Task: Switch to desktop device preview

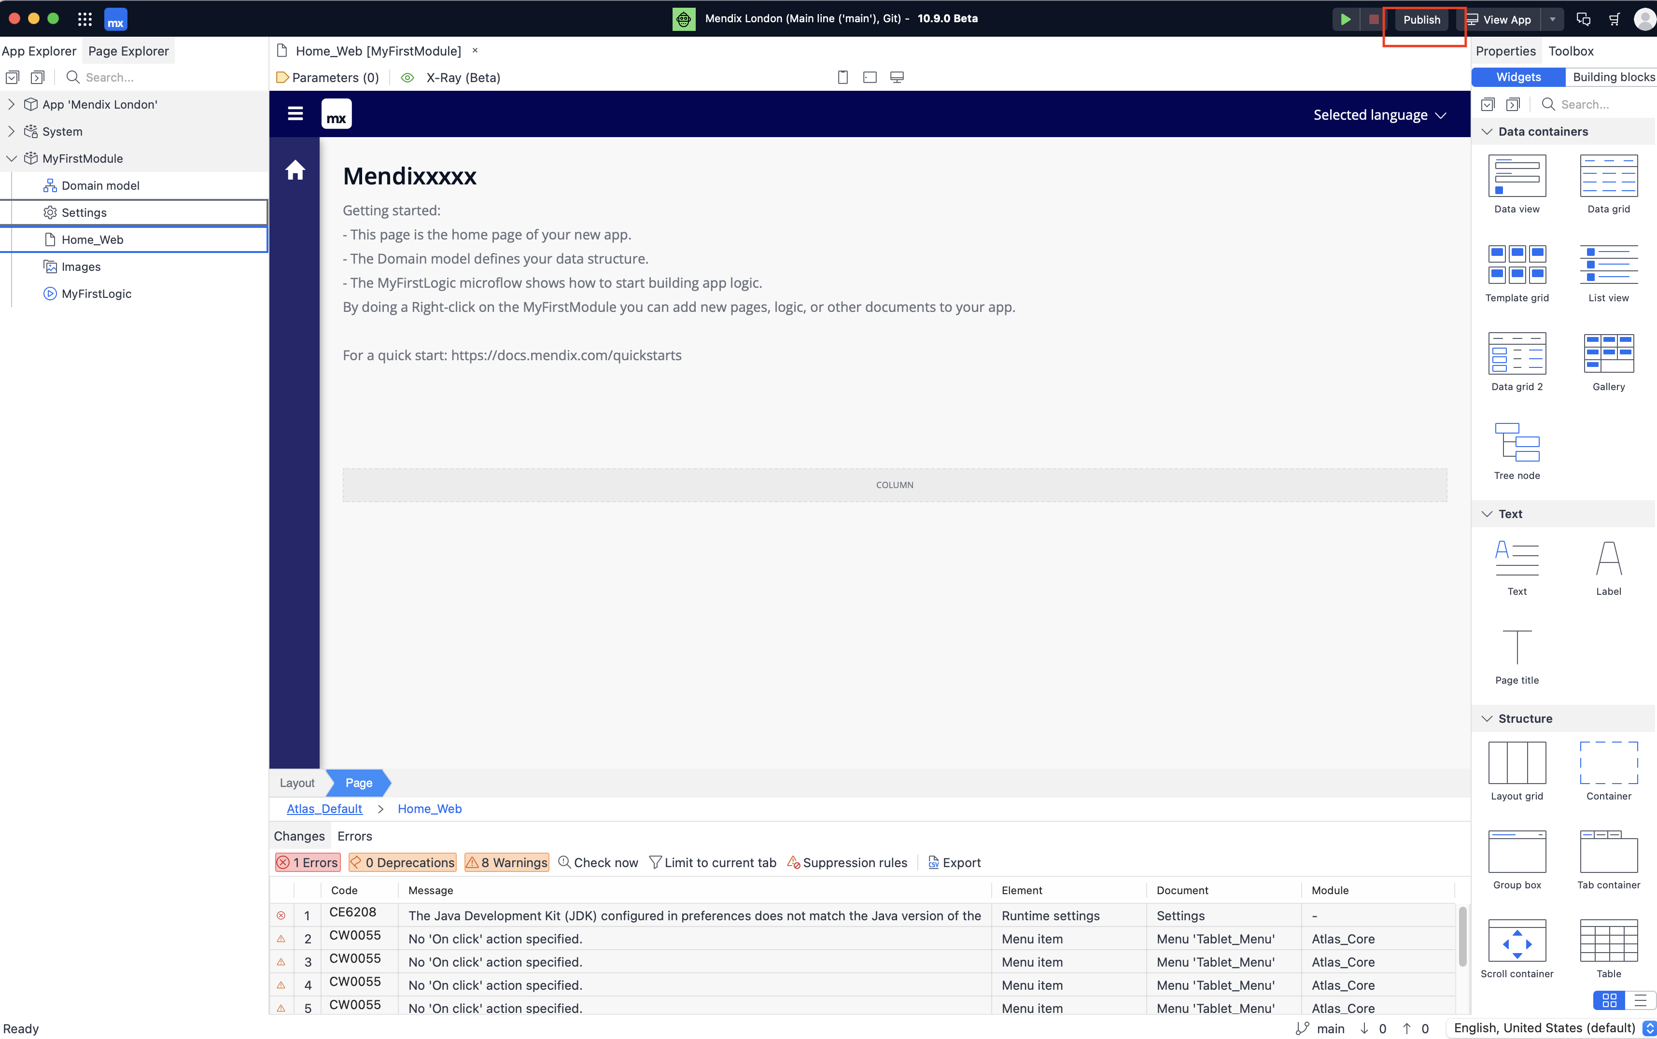Action: pos(897,77)
